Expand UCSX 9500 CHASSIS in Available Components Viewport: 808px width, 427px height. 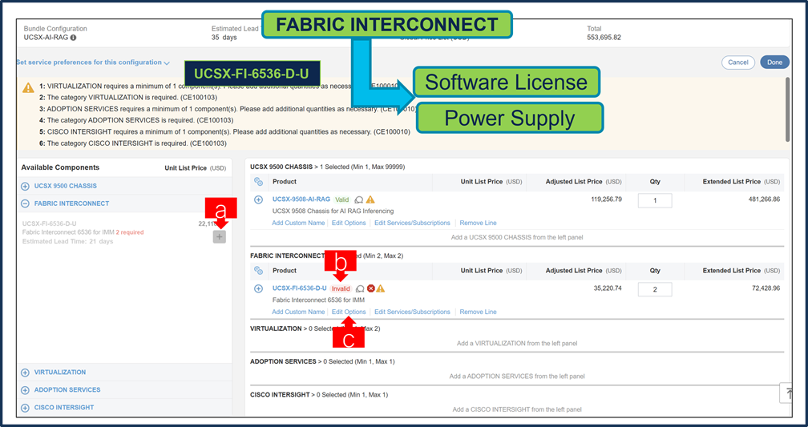25,187
